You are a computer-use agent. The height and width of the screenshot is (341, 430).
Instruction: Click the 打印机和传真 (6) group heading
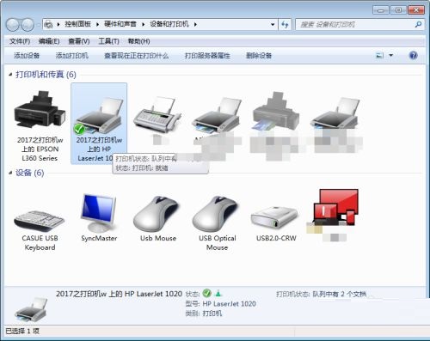[46, 75]
